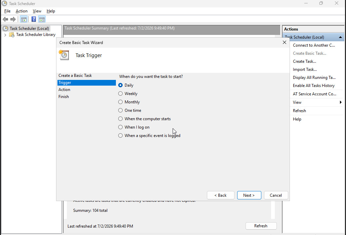Open the View menu in menu bar
Image resolution: width=346 pixels, height=235 pixels.
coord(37,11)
